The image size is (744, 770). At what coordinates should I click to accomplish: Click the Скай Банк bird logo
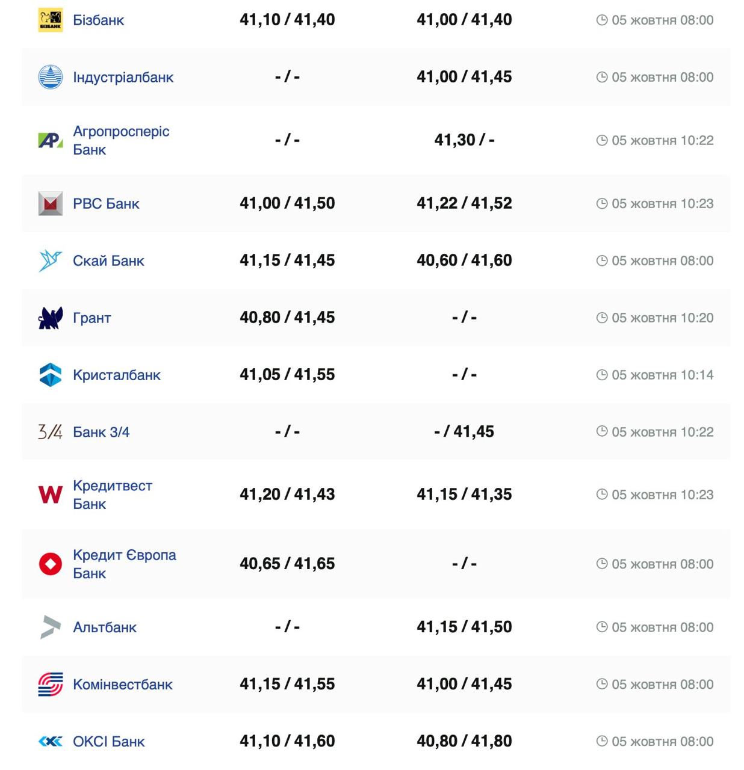[50, 260]
